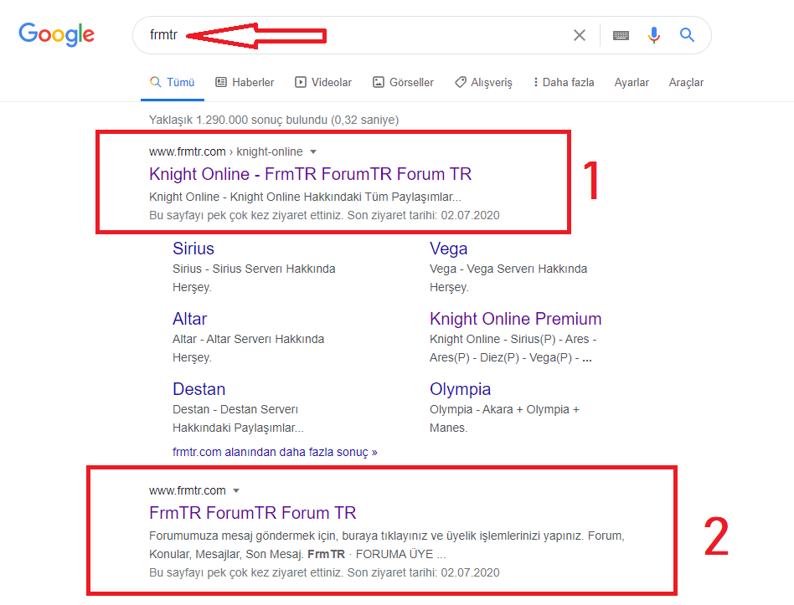Click the Google logo

[x=56, y=34]
